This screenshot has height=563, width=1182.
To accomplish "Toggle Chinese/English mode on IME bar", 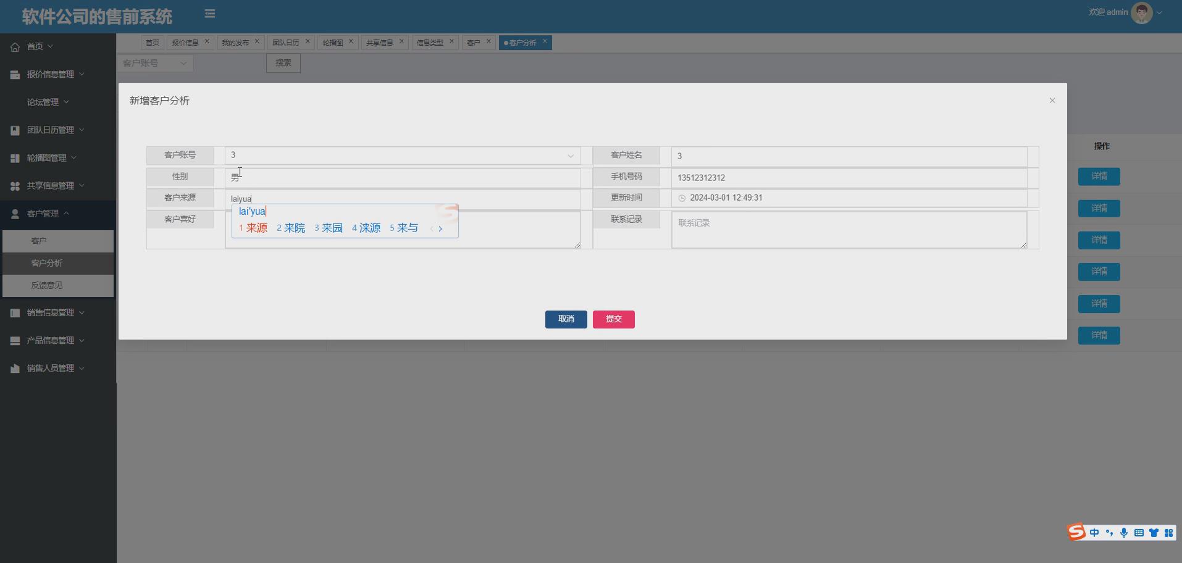I will click(1094, 533).
